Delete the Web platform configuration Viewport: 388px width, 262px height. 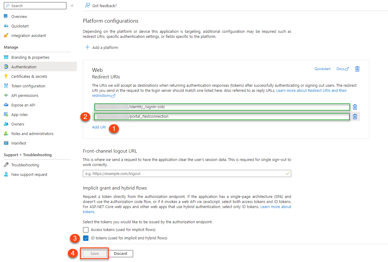pos(357,69)
